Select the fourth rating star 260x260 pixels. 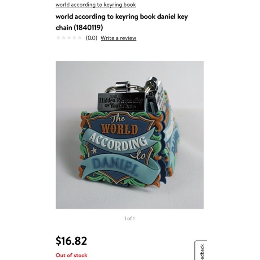click(x=74, y=38)
